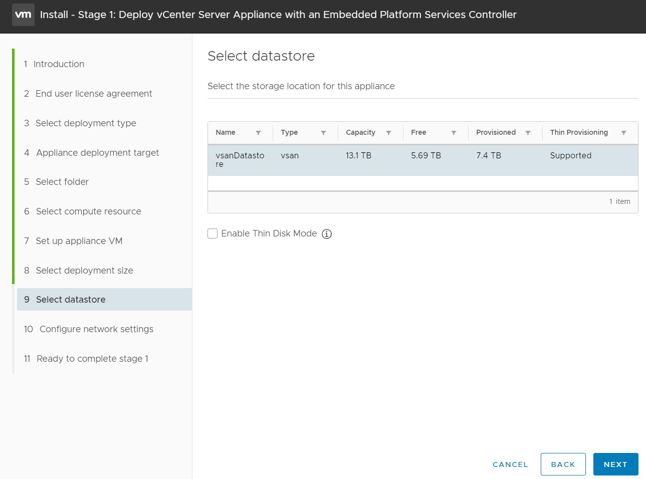This screenshot has height=479, width=646.
Task: Sort by the Provisioned column header
Action: pos(496,132)
